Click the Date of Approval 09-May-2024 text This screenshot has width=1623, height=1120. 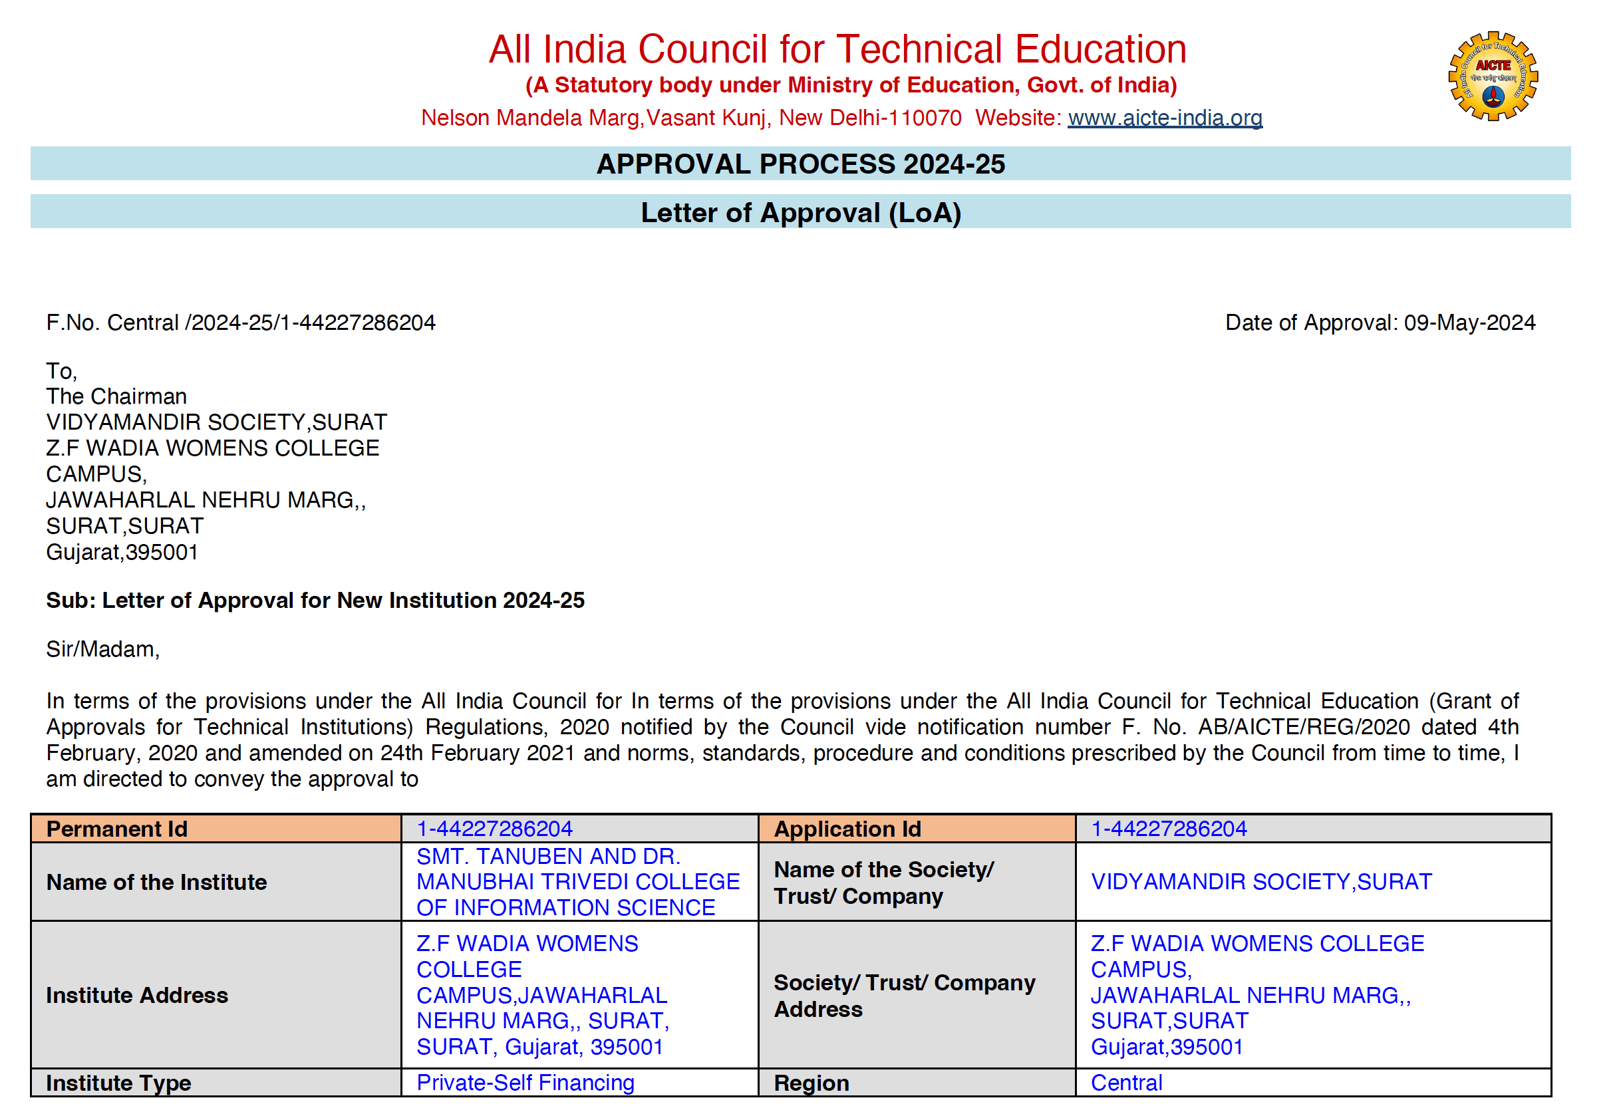(x=1380, y=322)
